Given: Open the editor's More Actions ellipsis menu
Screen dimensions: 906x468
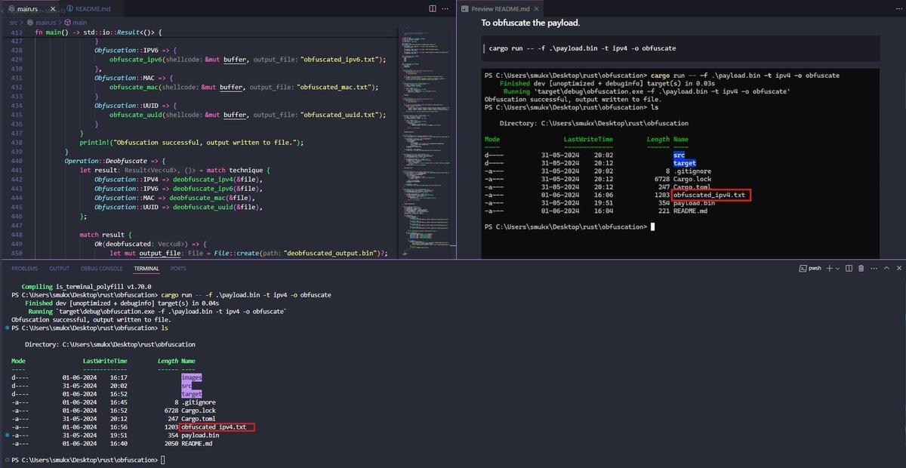Looking at the screenshot, I should click(446, 8).
